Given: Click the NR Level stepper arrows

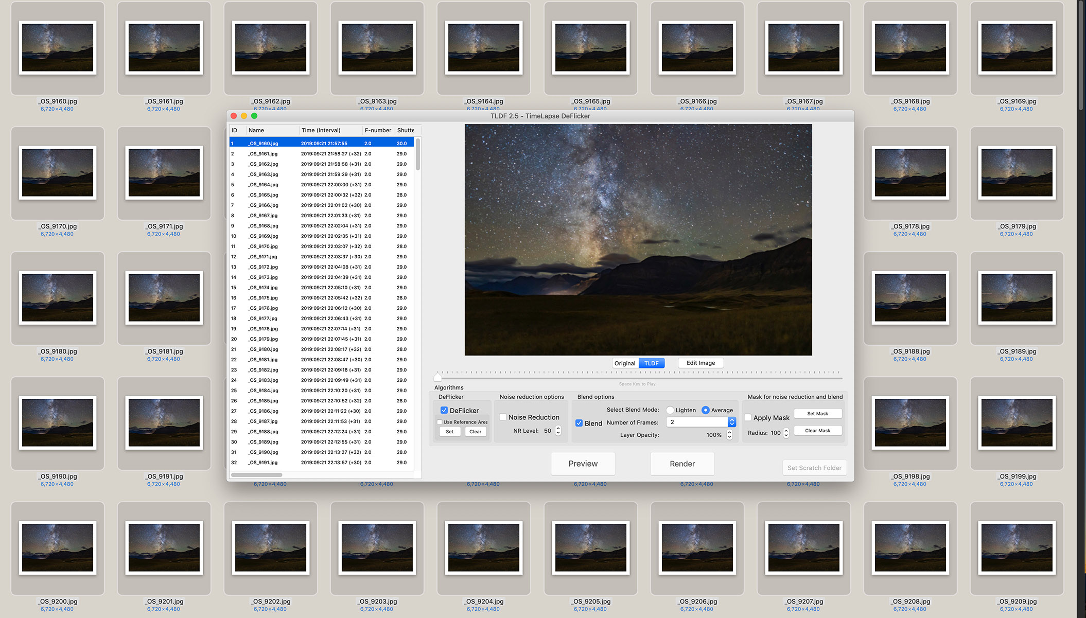Looking at the screenshot, I should (x=558, y=431).
